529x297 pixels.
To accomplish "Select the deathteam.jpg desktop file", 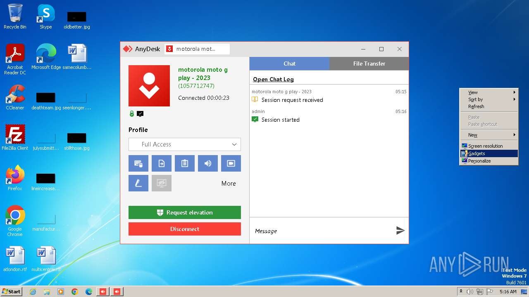I will [x=46, y=101].
